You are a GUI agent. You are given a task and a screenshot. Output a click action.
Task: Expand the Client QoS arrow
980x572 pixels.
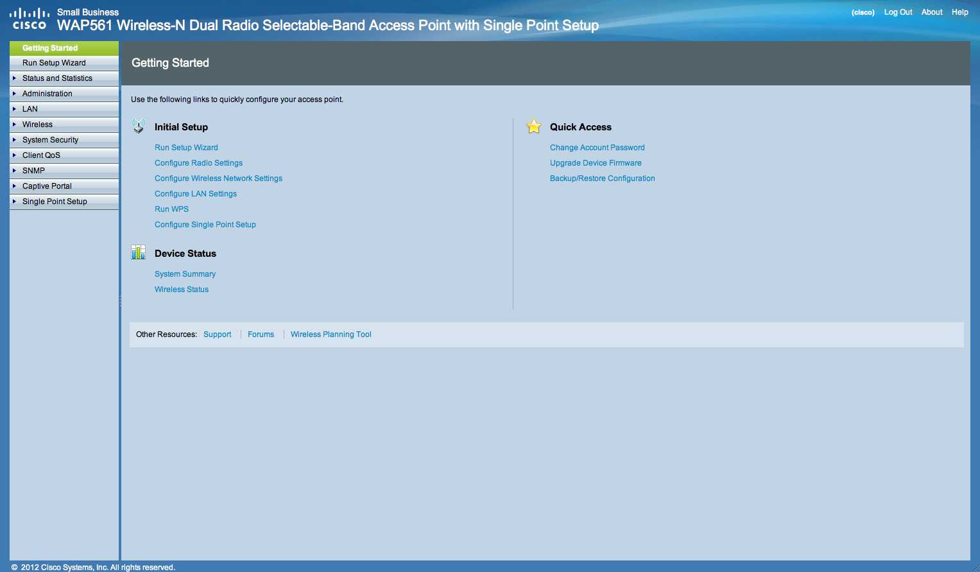point(15,155)
